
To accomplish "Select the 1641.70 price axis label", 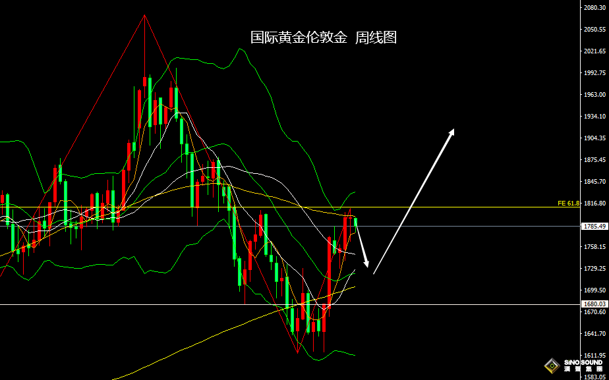I will point(595,333).
